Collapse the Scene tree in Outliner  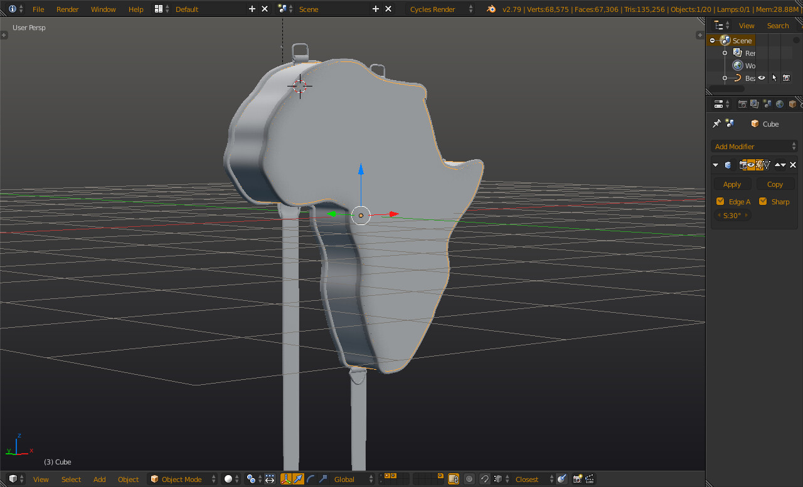712,40
